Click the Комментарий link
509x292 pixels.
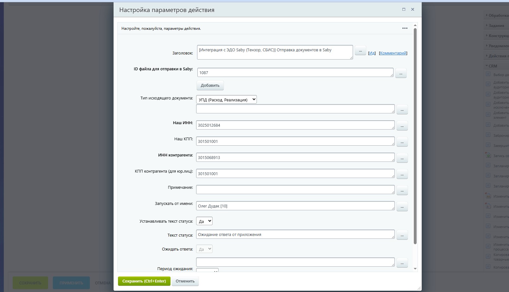click(x=393, y=53)
